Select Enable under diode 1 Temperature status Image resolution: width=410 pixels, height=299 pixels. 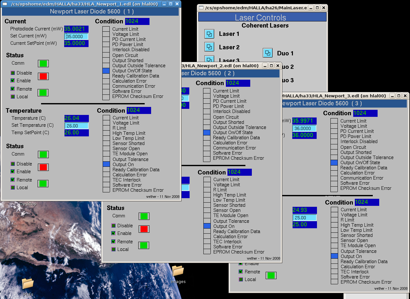(x=13, y=172)
